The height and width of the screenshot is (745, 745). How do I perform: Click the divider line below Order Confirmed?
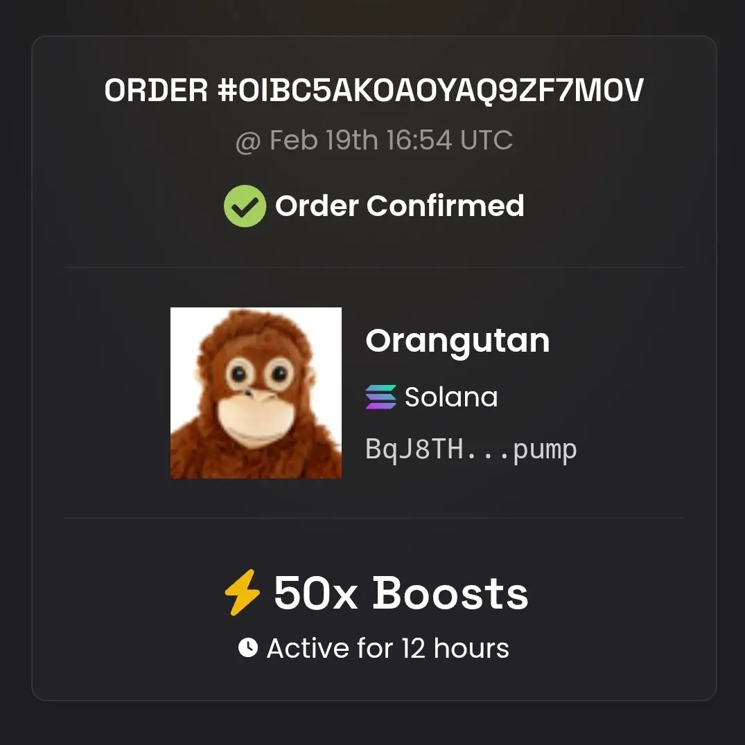click(x=374, y=267)
